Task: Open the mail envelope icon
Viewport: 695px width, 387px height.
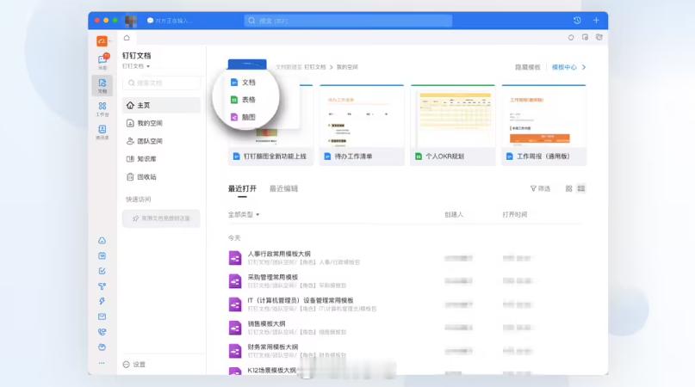Action: 102,316
